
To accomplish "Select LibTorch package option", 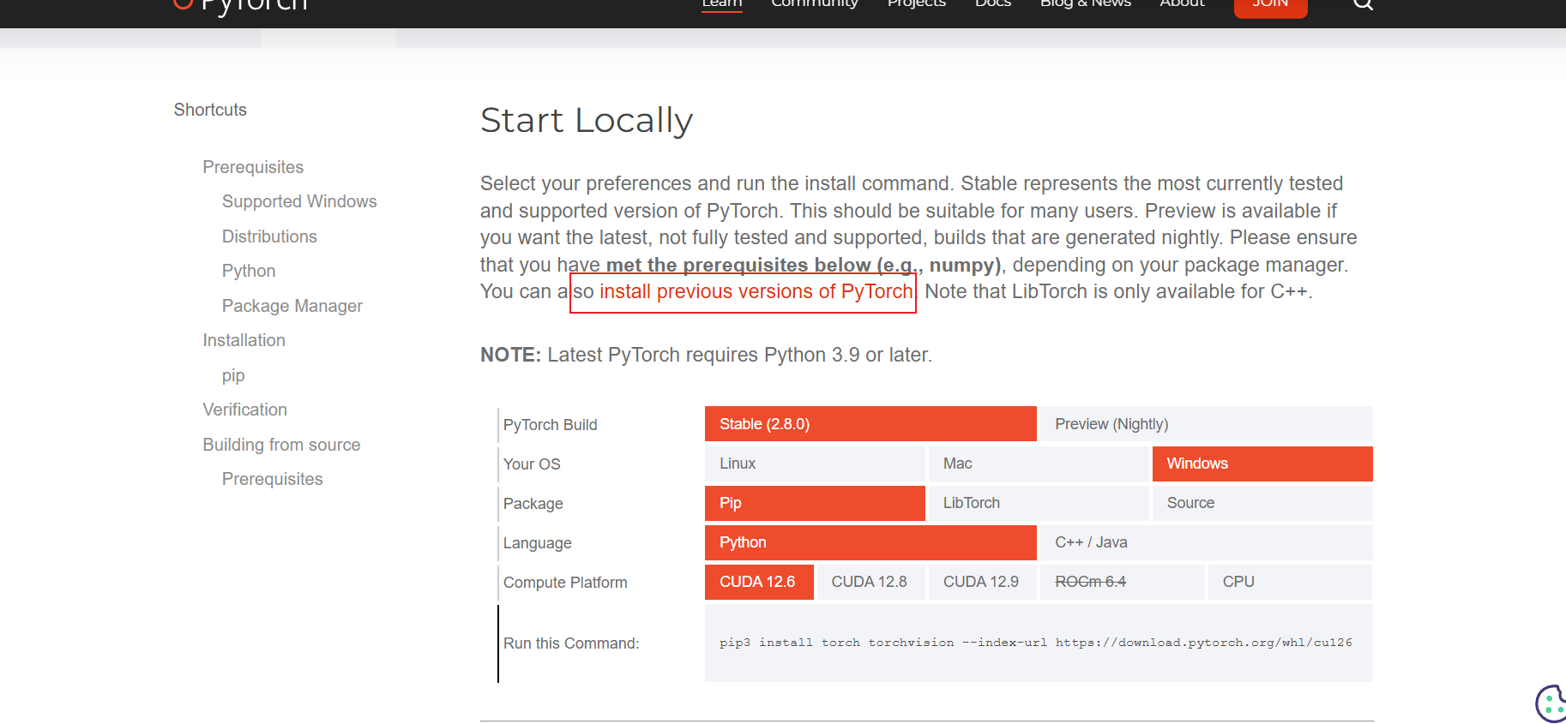I will pos(1039,503).
